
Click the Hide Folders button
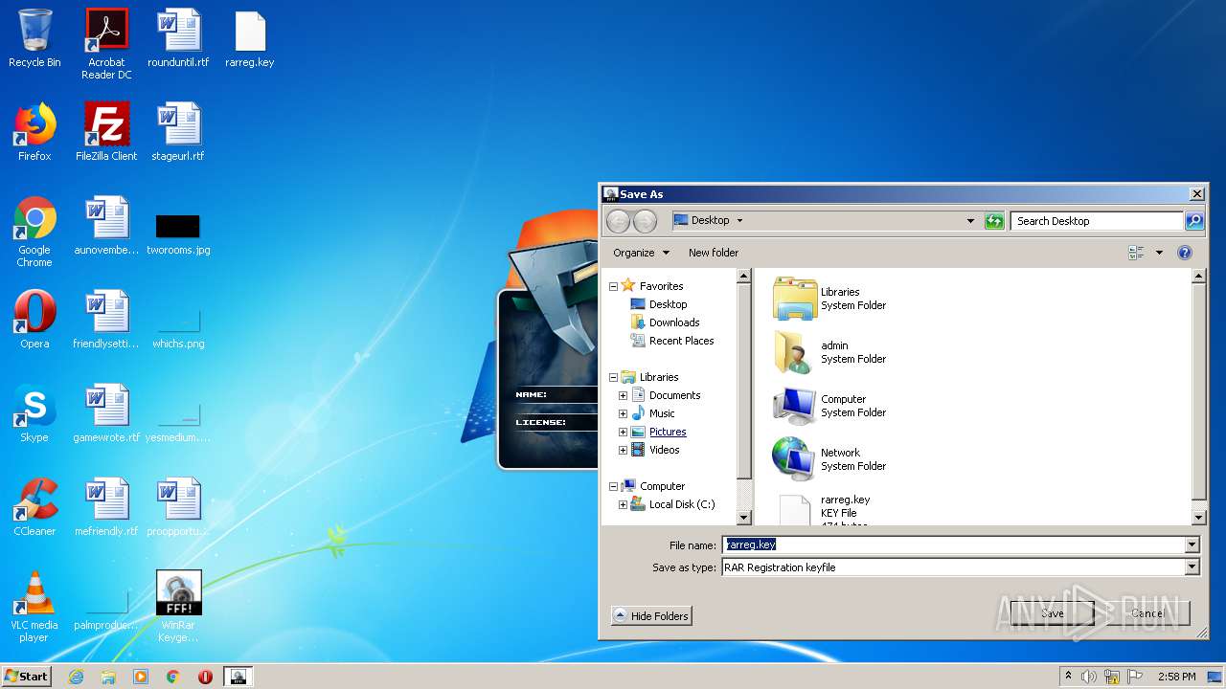click(651, 616)
